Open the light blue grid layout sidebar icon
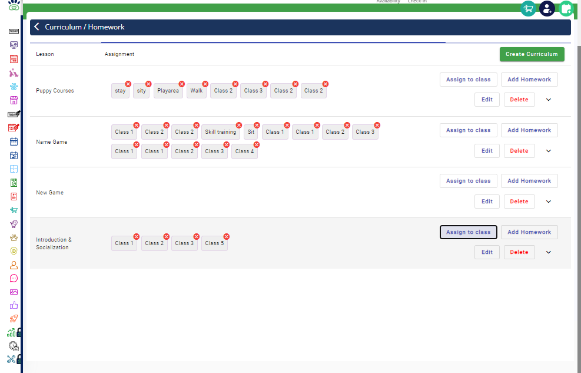 click(x=14, y=169)
